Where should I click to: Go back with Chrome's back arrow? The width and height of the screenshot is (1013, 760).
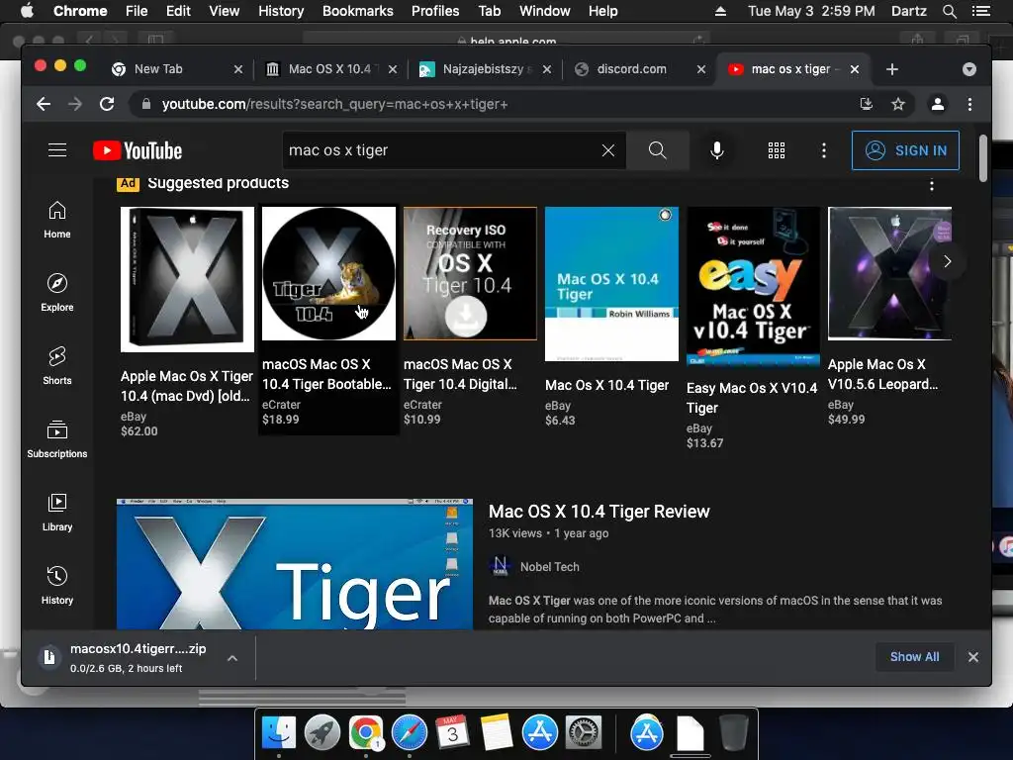click(x=44, y=104)
